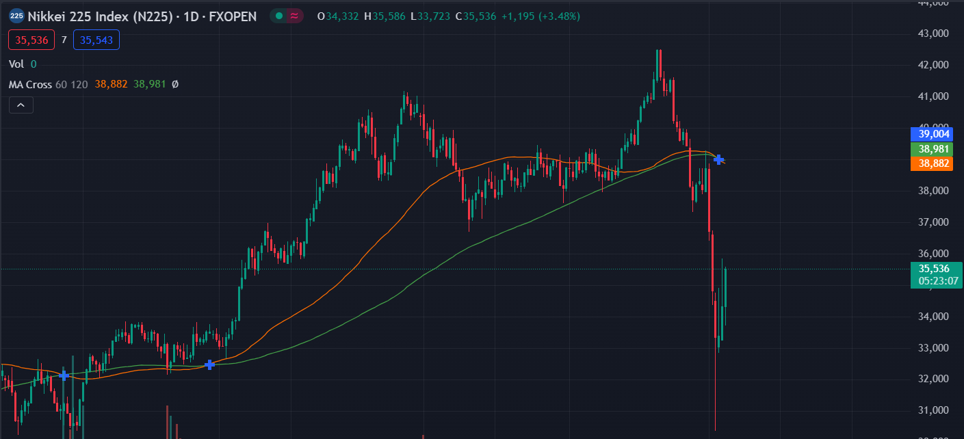The image size is (964, 439).
Task: Click the green 38,981 MA value in legend
Action: (150, 84)
